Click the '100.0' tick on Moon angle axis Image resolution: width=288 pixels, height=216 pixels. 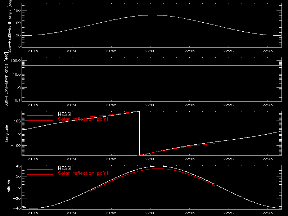[15, 61]
